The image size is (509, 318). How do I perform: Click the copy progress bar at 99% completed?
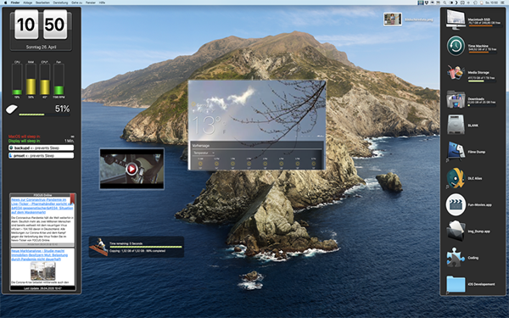pos(145,247)
